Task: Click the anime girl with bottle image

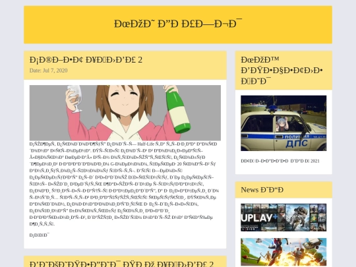Action: point(125,113)
